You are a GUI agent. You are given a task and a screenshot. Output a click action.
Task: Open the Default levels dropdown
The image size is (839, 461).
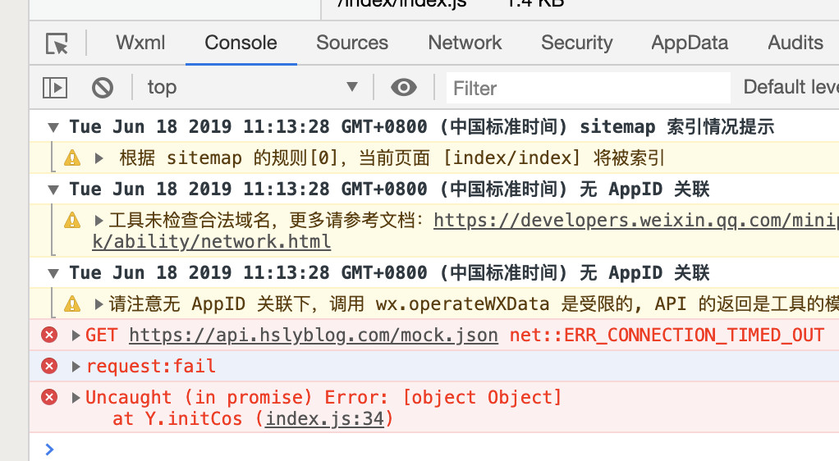coord(791,87)
